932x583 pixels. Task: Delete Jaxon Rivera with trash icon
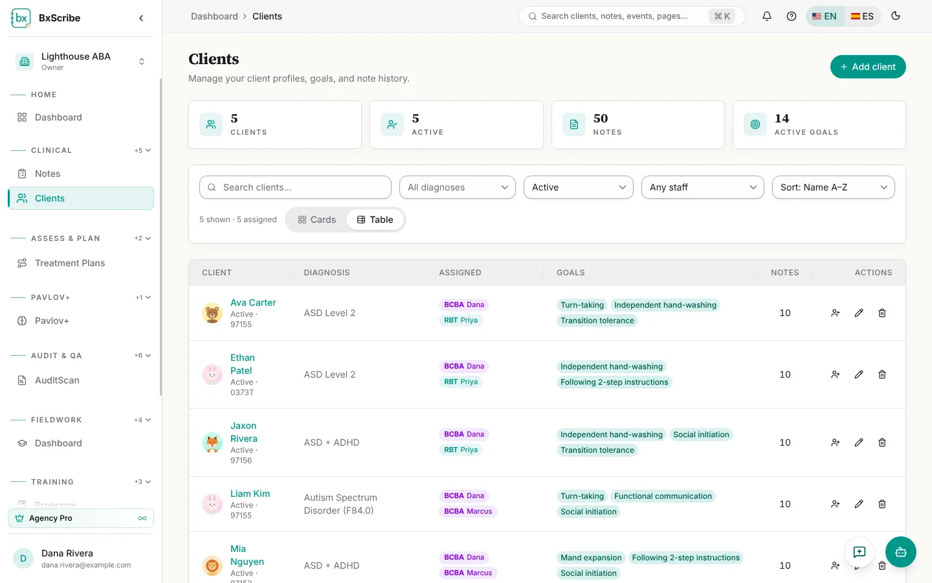[882, 442]
